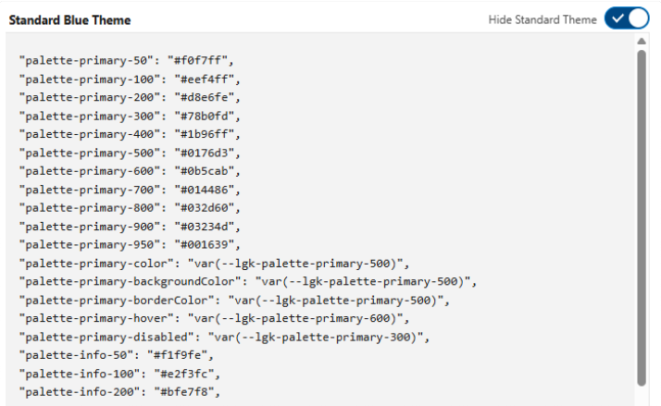Click the #78b0fd color value
The image size is (661, 406).
(204, 116)
